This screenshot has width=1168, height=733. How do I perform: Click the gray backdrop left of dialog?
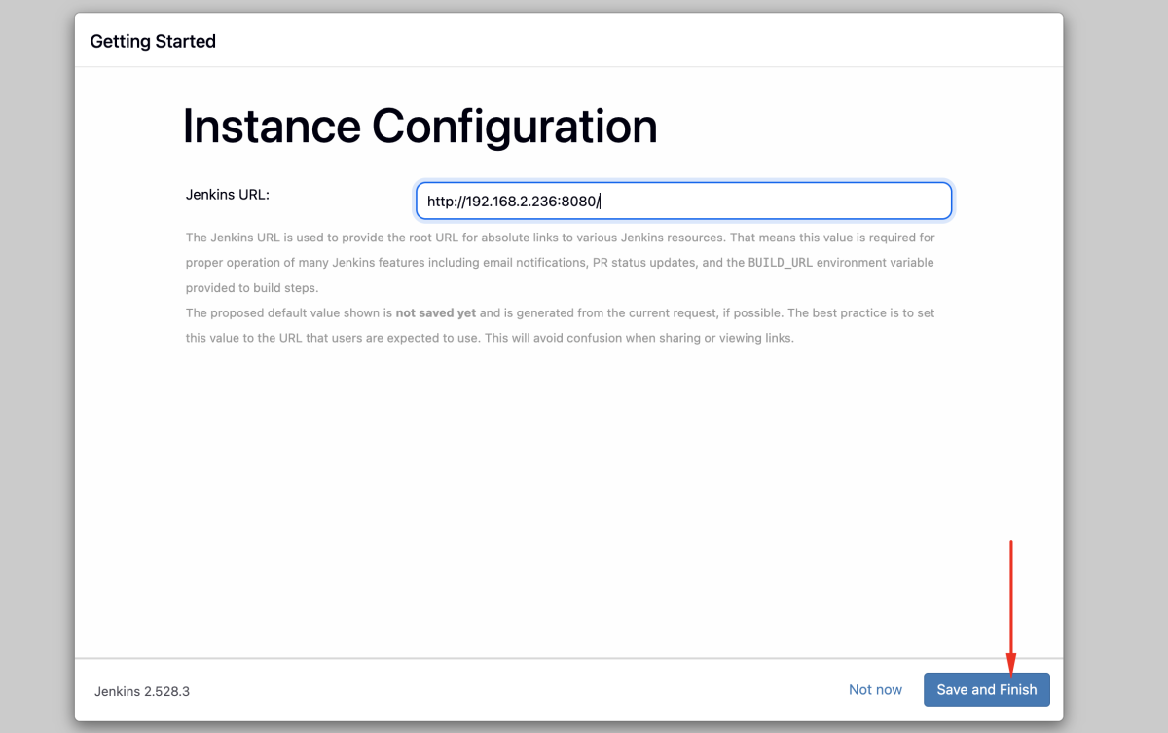37,370
